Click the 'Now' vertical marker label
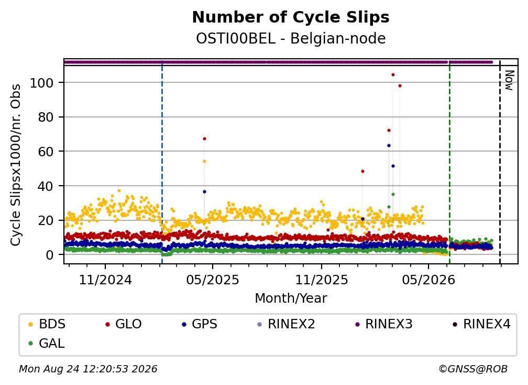This screenshot has width=528, height=385. click(509, 80)
